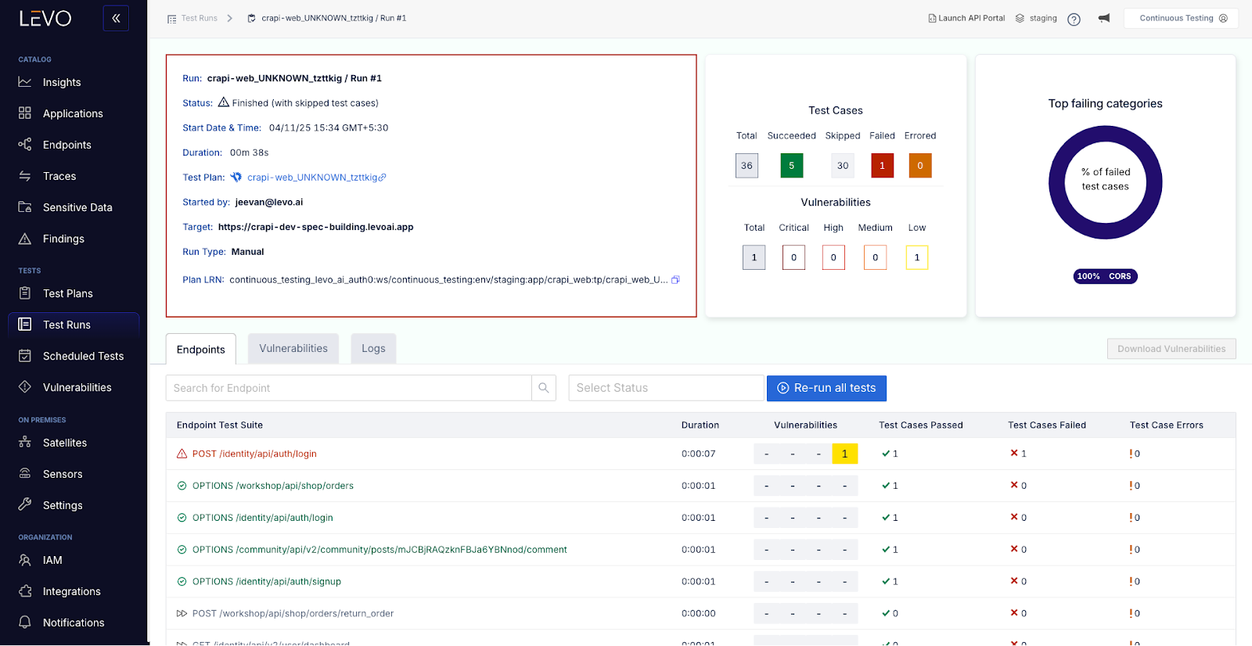Click the announcements megaphone icon

click(x=1104, y=18)
